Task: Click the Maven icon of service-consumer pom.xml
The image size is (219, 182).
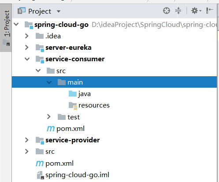Action: click(51, 129)
